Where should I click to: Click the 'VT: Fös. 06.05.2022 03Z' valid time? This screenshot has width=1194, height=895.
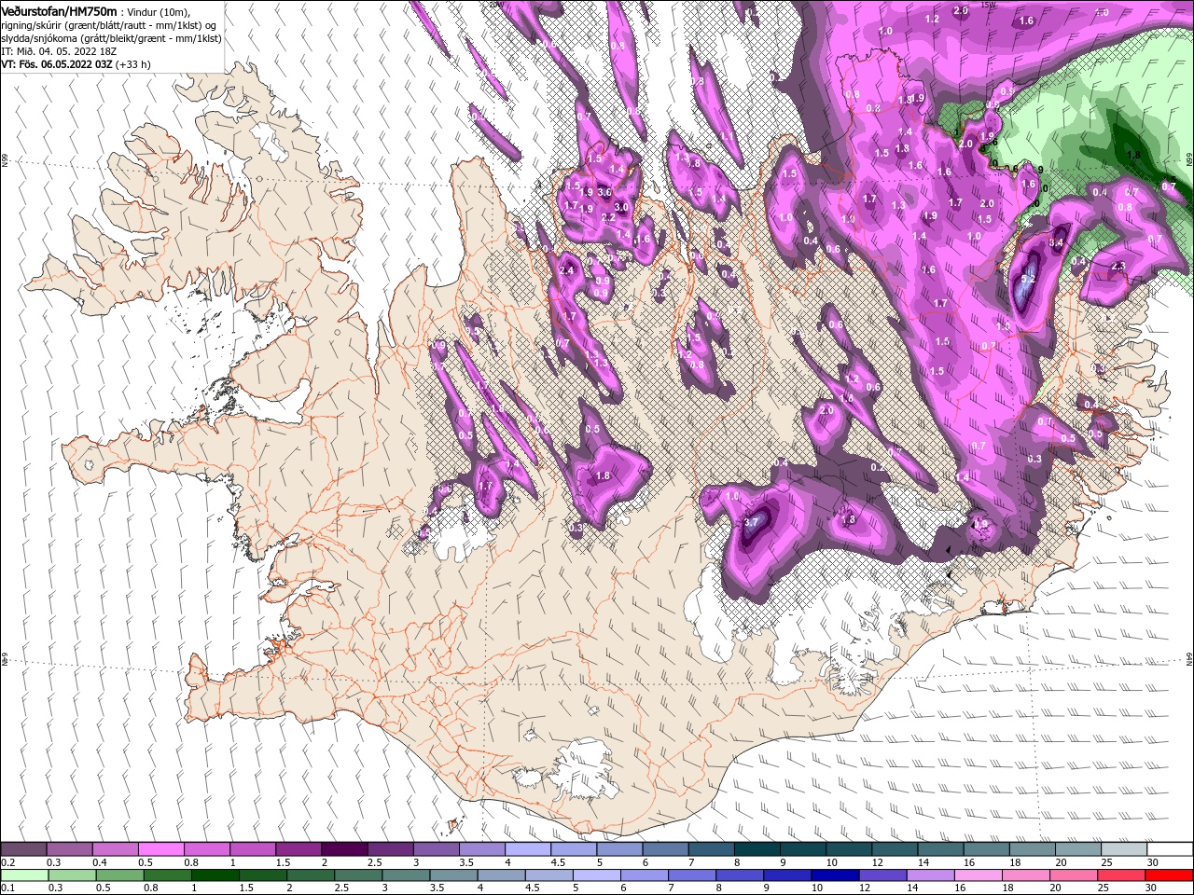tap(57, 64)
